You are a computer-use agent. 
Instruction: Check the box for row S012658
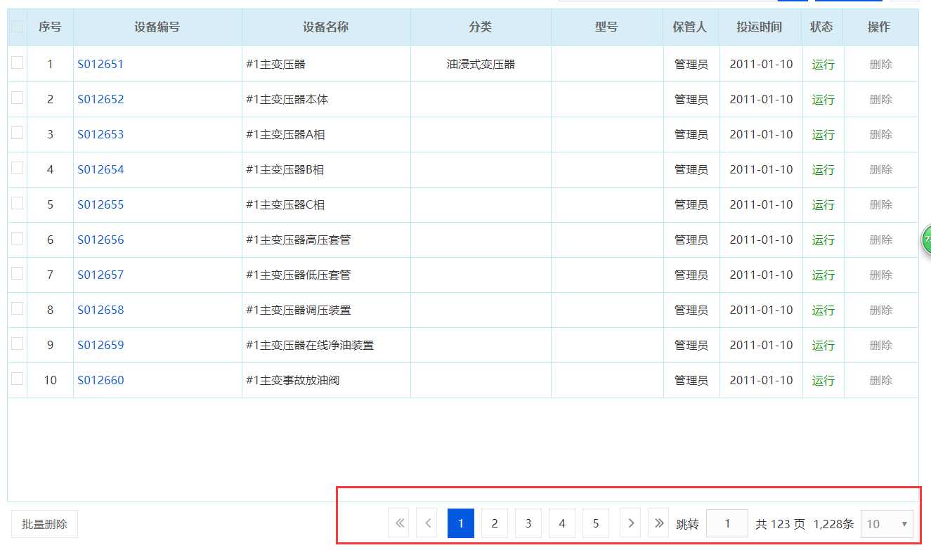pos(18,308)
